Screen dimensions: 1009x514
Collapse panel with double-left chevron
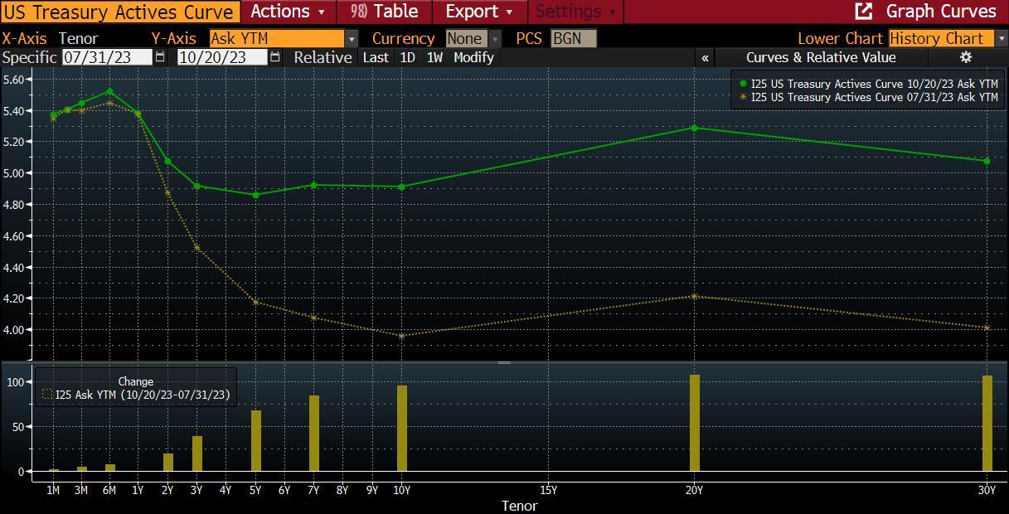(x=705, y=57)
